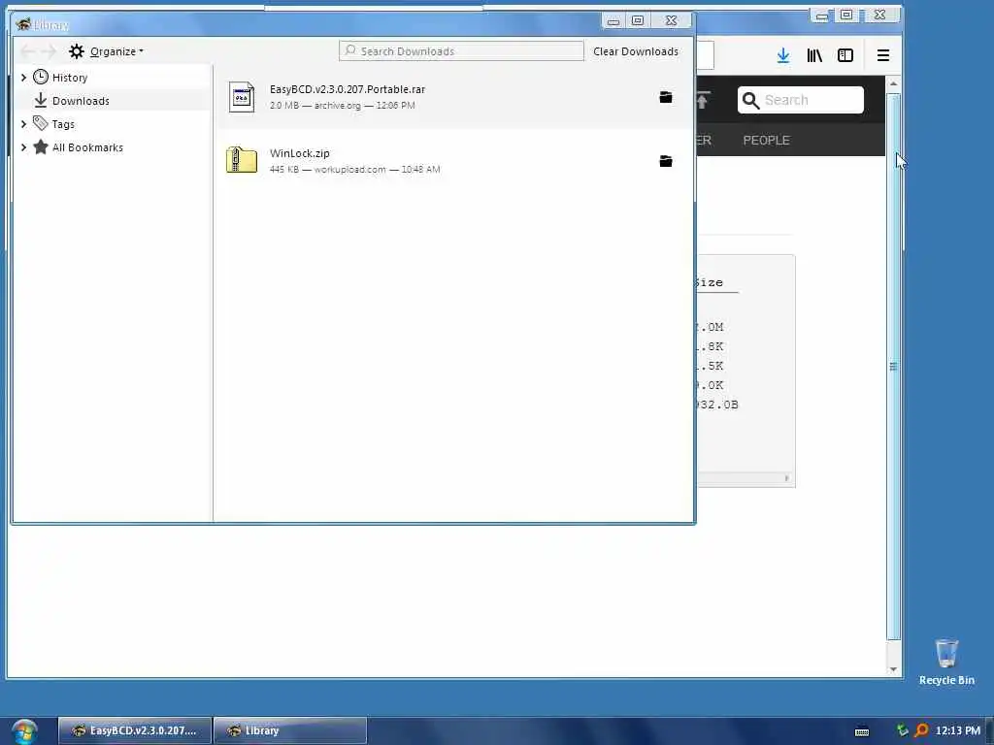This screenshot has width=994, height=745.
Task: Click the Library back arrow
Action: 27,51
